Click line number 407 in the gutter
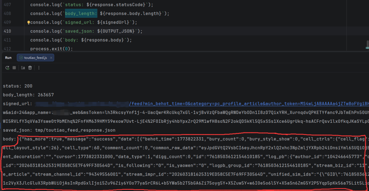 tap(7, 5)
